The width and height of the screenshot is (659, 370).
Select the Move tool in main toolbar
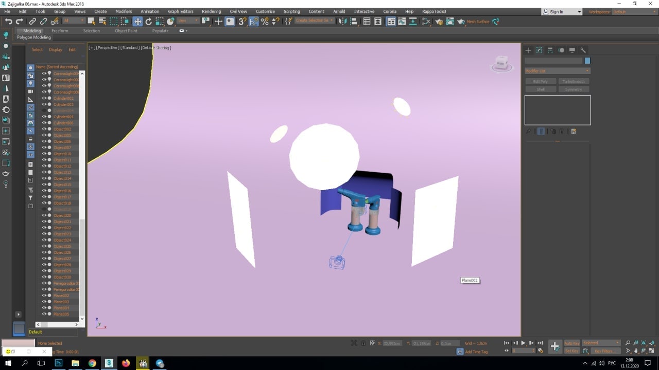point(137,21)
